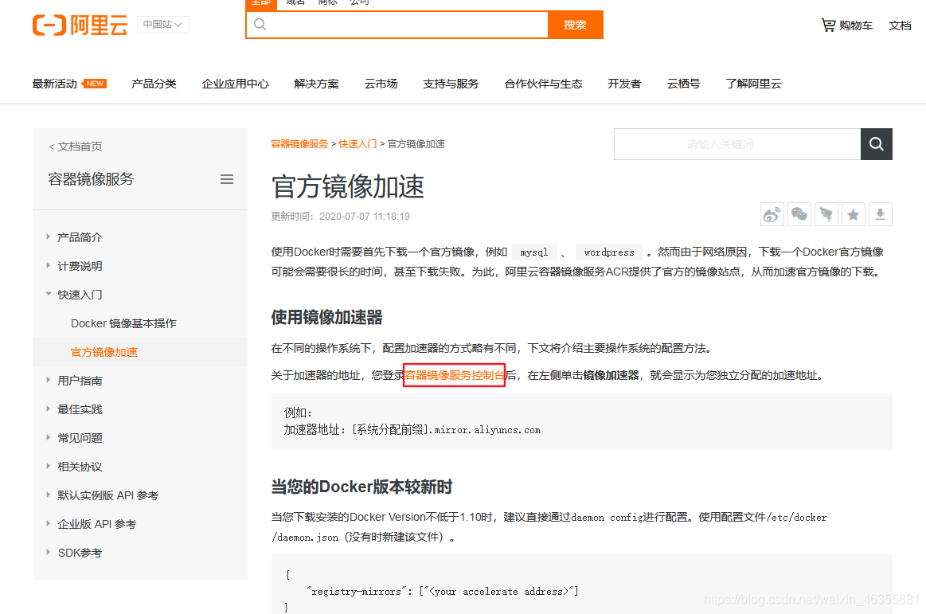Click the 快速入门 breadcrumb link
Screen dimensions: 926x614
[x=358, y=144]
